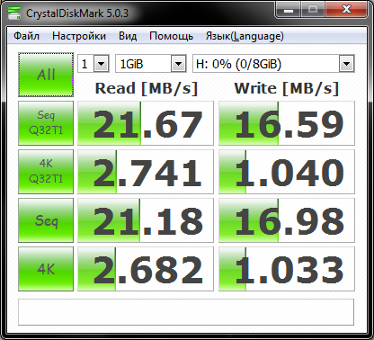374x340 pixels.
Task: Run the Seq benchmark button
Action: click(x=46, y=220)
